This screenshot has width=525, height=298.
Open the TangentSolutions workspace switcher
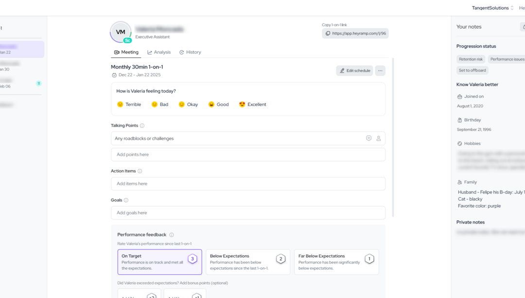(x=493, y=8)
